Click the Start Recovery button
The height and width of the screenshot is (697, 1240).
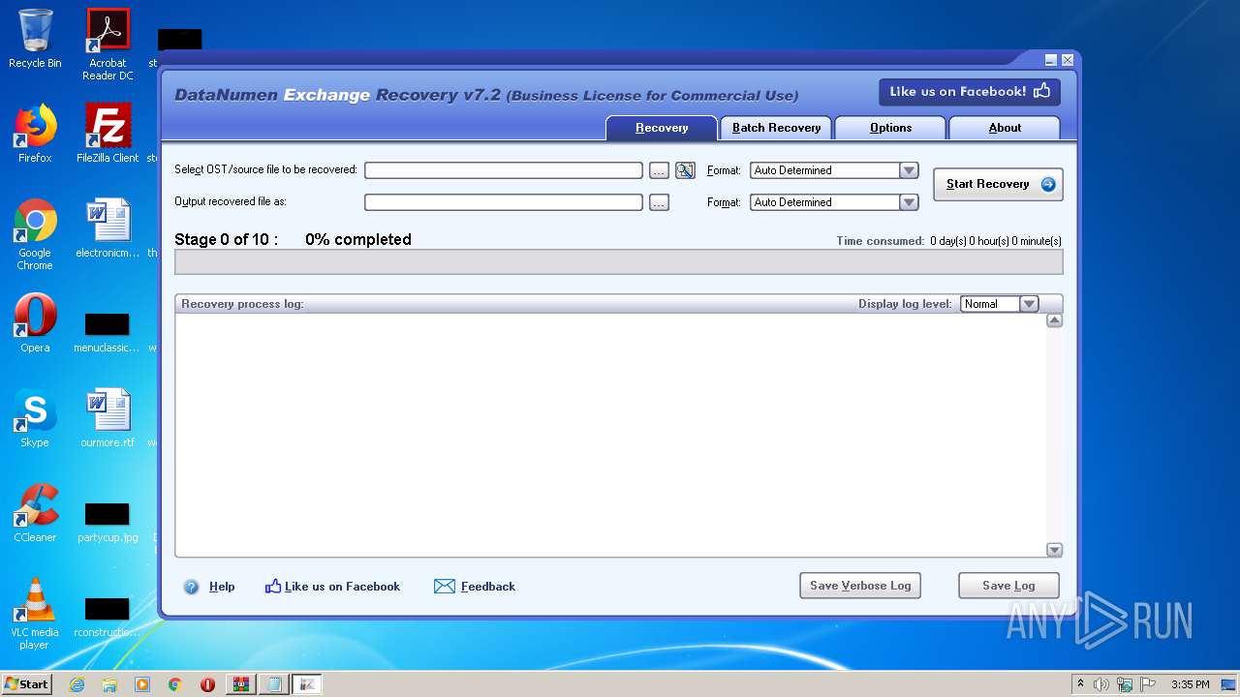click(998, 184)
